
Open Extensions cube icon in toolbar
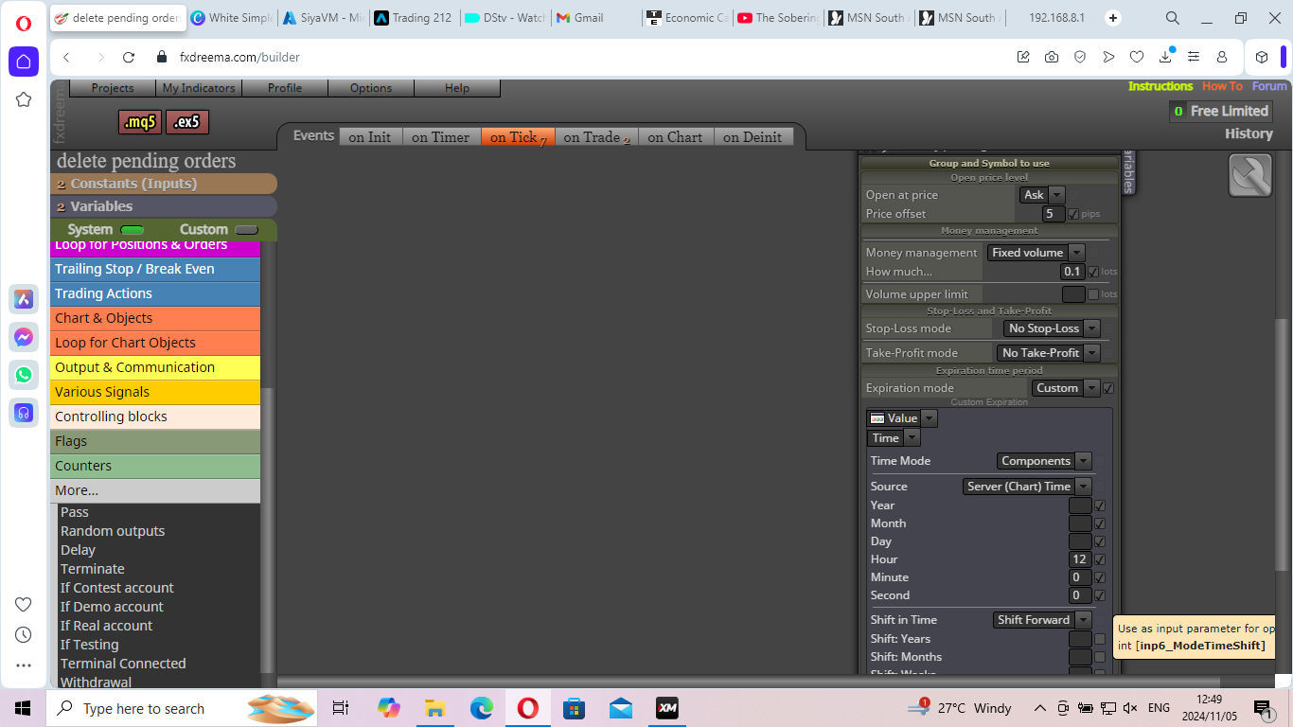point(1262,57)
